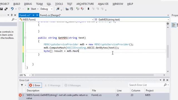This screenshot has height=100, width=178.
Task: Click the Toolbox search magnifier icon
Action: pyautogui.click(x=13, y=19)
